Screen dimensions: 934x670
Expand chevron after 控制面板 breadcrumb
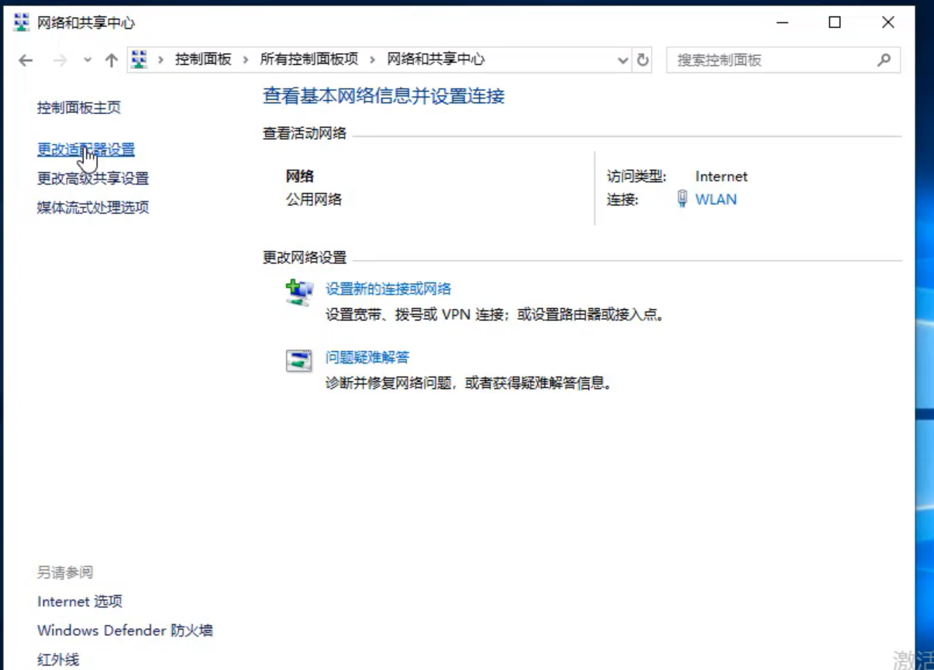coord(246,60)
